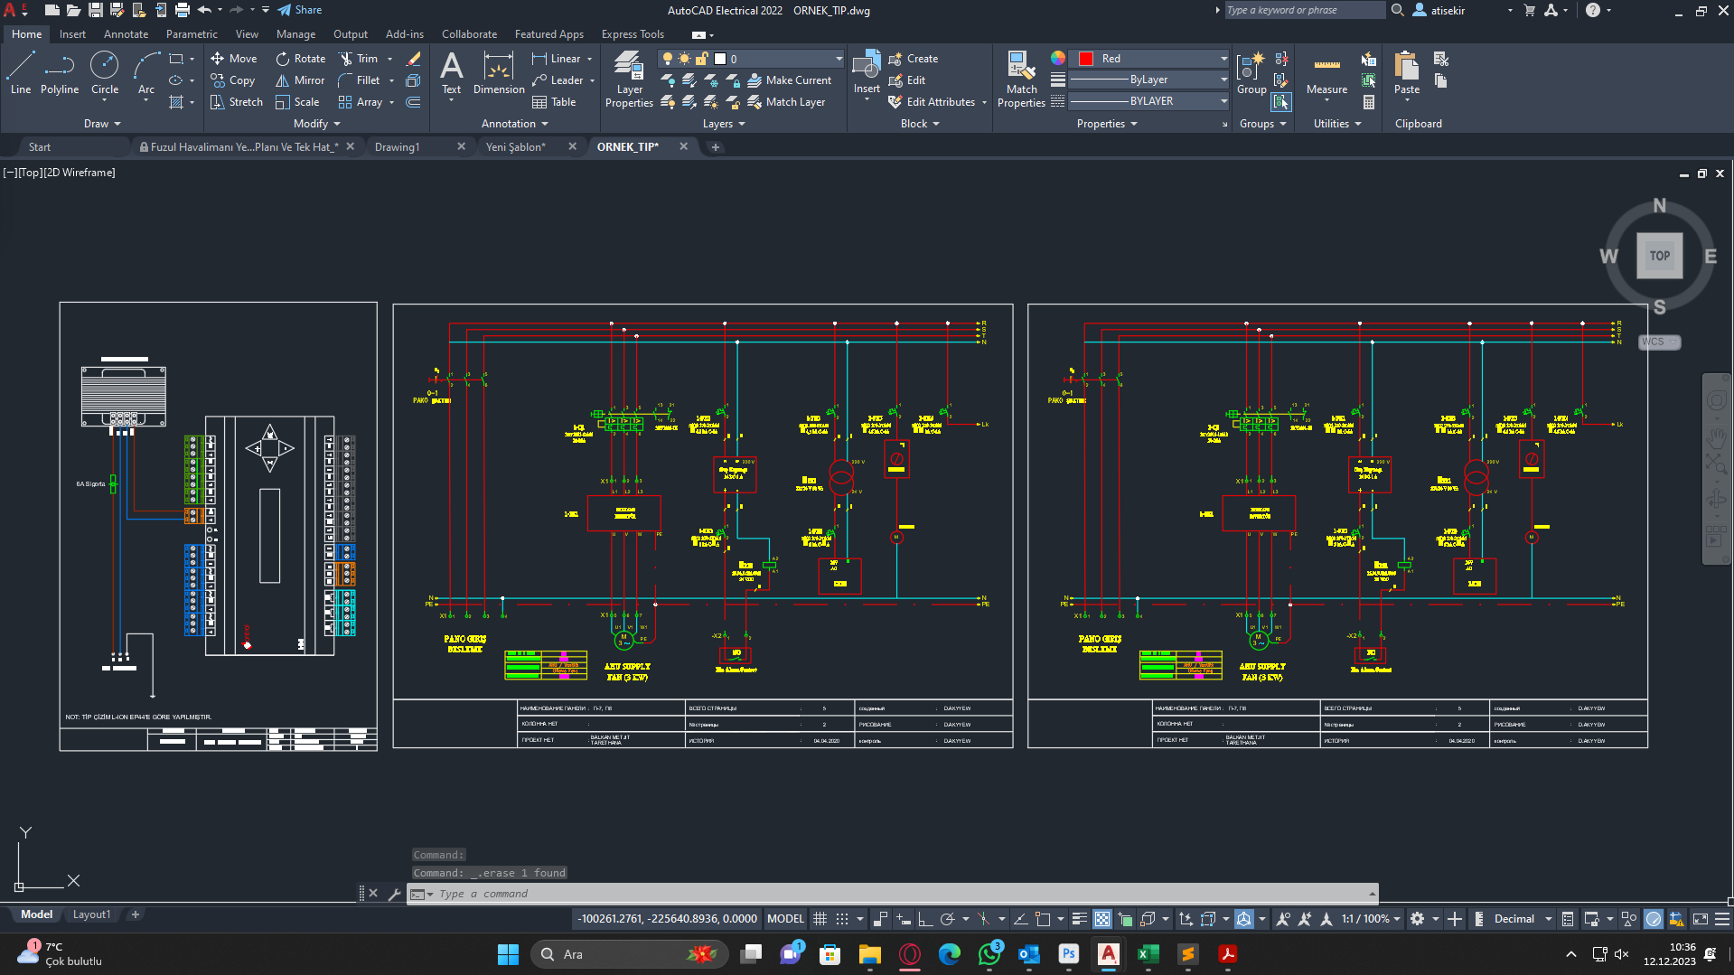Screen dimensions: 1734x975
Task: Click the Make Current layer button
Action: tap(789, 80)
